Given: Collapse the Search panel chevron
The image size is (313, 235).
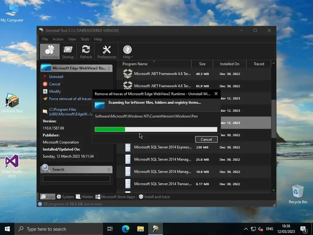Looking at the screenshot, I should (x=109, y=170).
